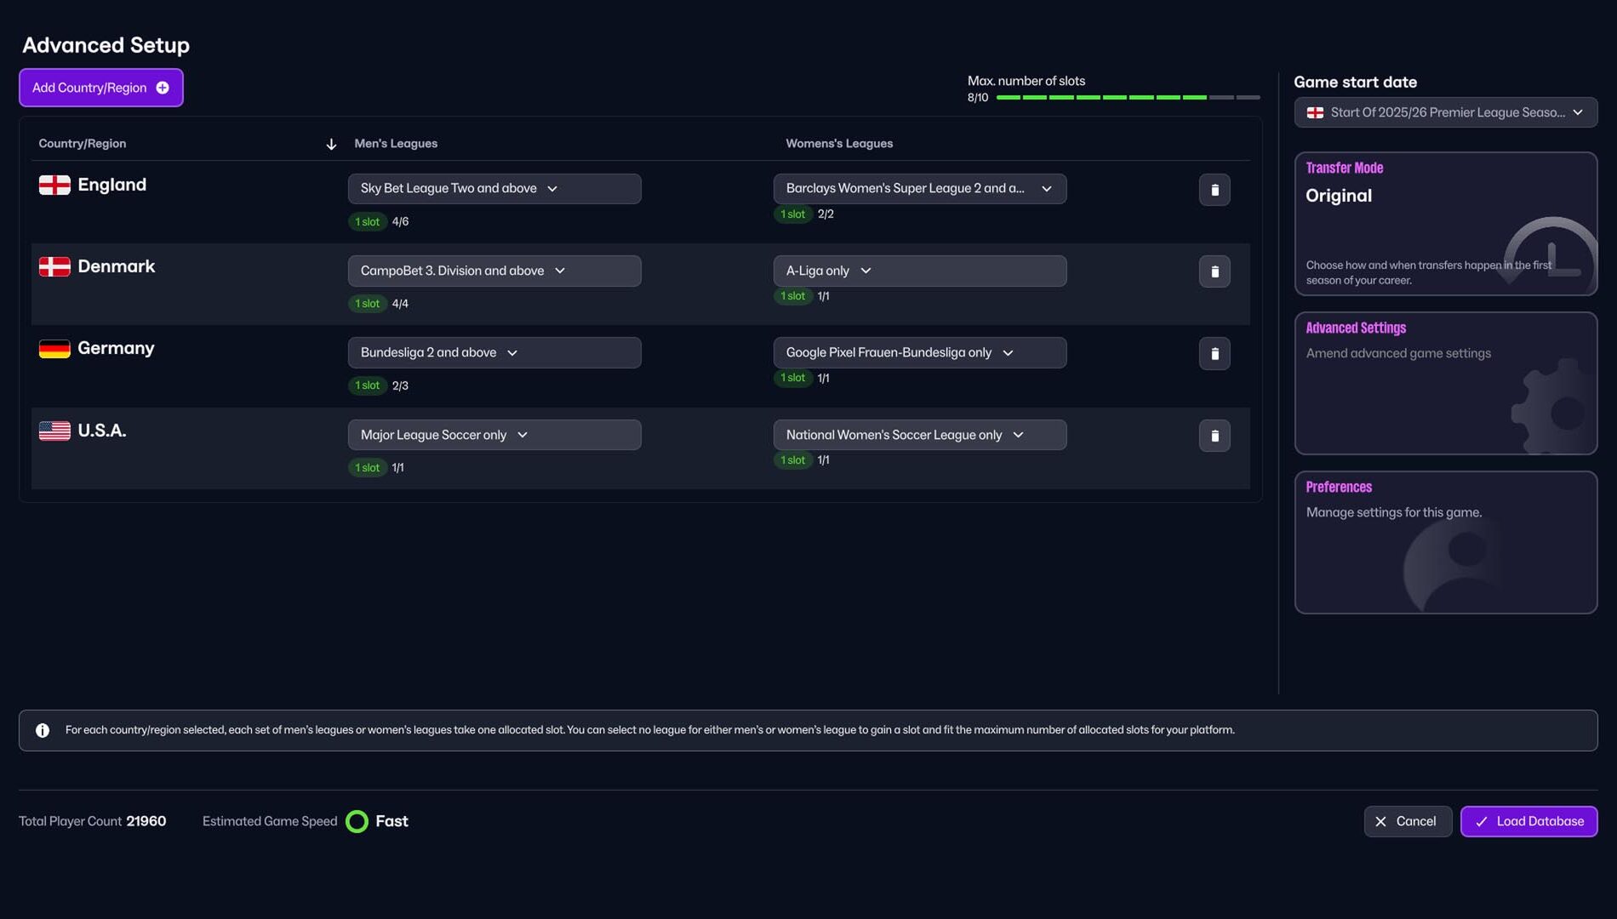The height and width of the screenshot is (919, 1617).
Task: Open the Sky Bet League Two dropdown
Action: [494, 188]
